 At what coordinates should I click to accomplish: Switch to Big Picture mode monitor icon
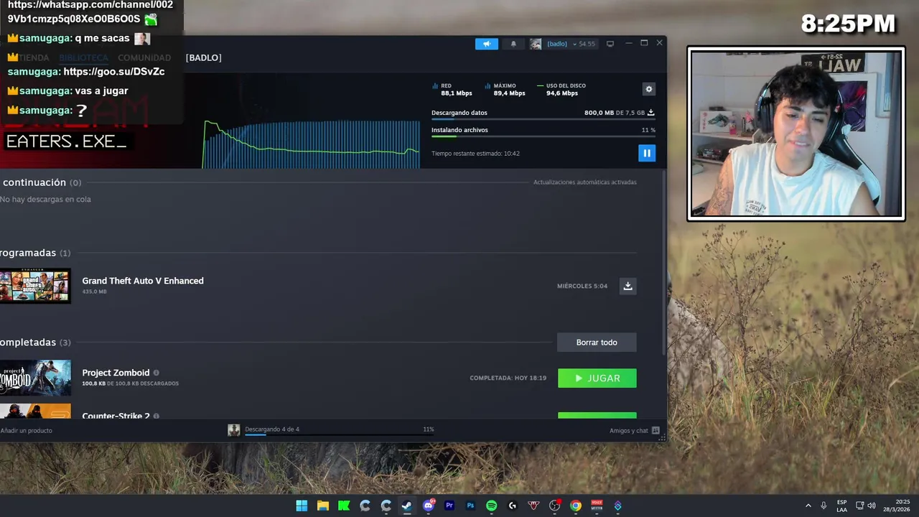pos(610,44)
